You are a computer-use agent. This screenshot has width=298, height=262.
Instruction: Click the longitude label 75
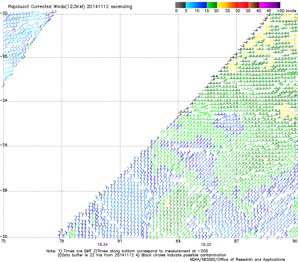pos(3,241)
